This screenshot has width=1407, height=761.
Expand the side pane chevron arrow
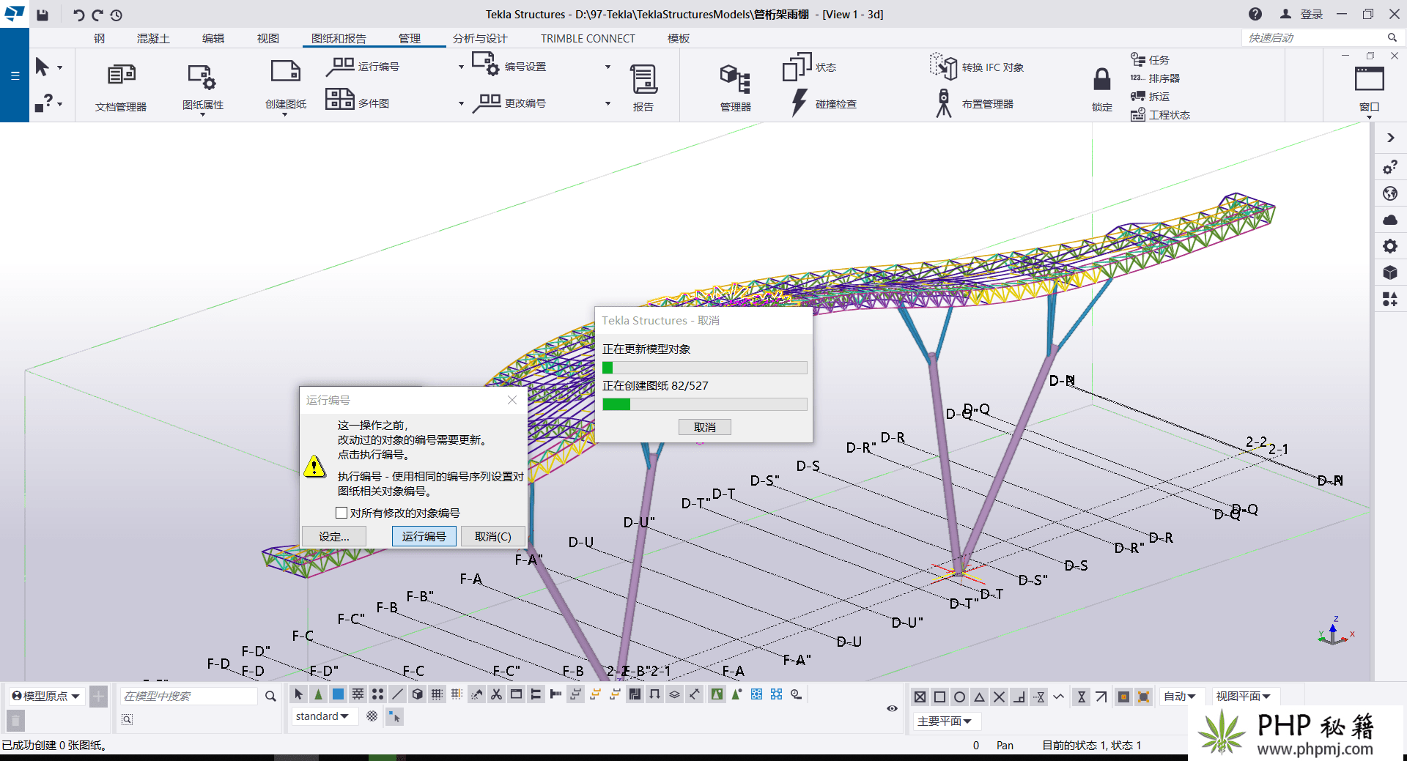1390,138
